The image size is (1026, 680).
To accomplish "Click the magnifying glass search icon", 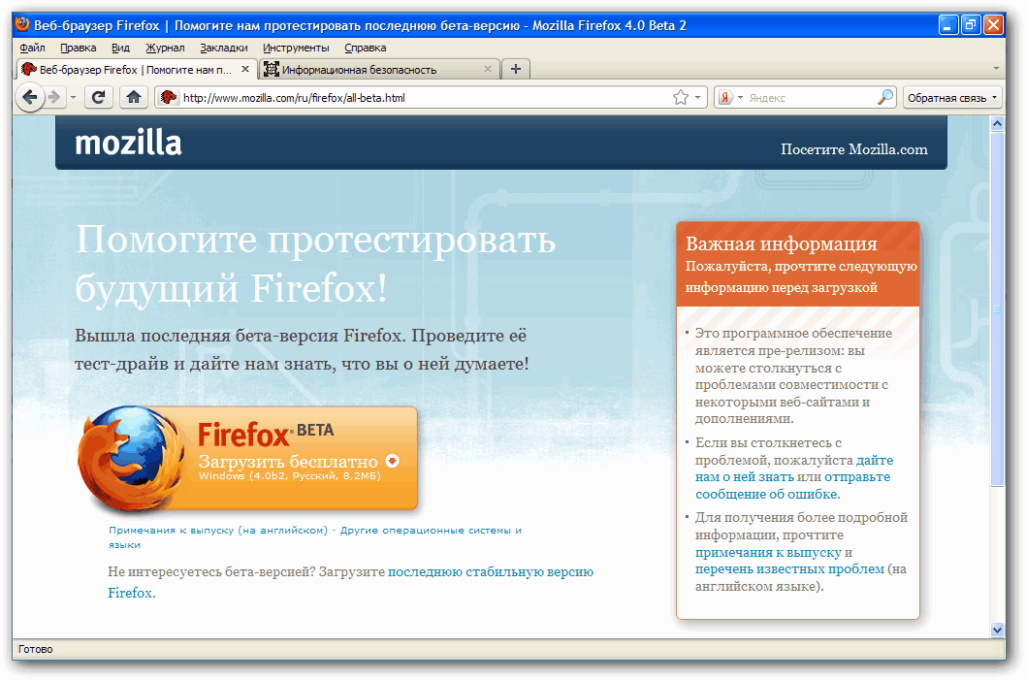I will click(884, 97).
